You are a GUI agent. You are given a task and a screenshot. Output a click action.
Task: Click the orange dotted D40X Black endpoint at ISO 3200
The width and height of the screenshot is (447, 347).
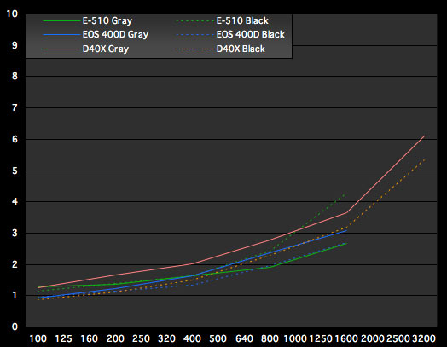(424, 159)
